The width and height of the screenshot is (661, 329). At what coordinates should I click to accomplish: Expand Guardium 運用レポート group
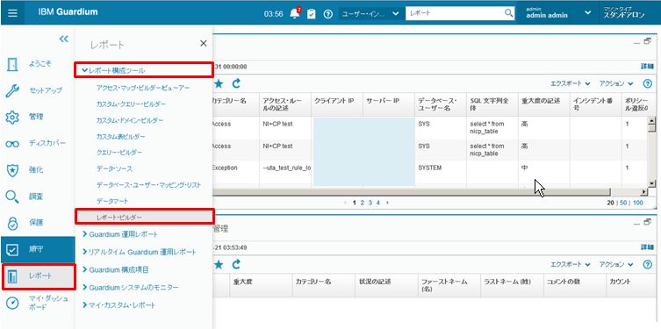[120, 234]
